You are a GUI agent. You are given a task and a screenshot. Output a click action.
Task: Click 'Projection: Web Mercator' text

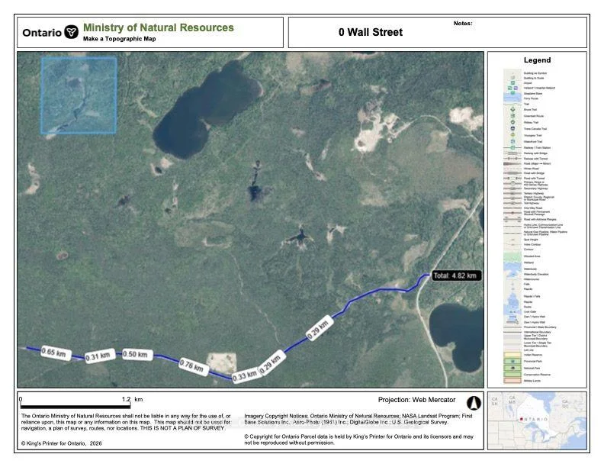[417, 400]
